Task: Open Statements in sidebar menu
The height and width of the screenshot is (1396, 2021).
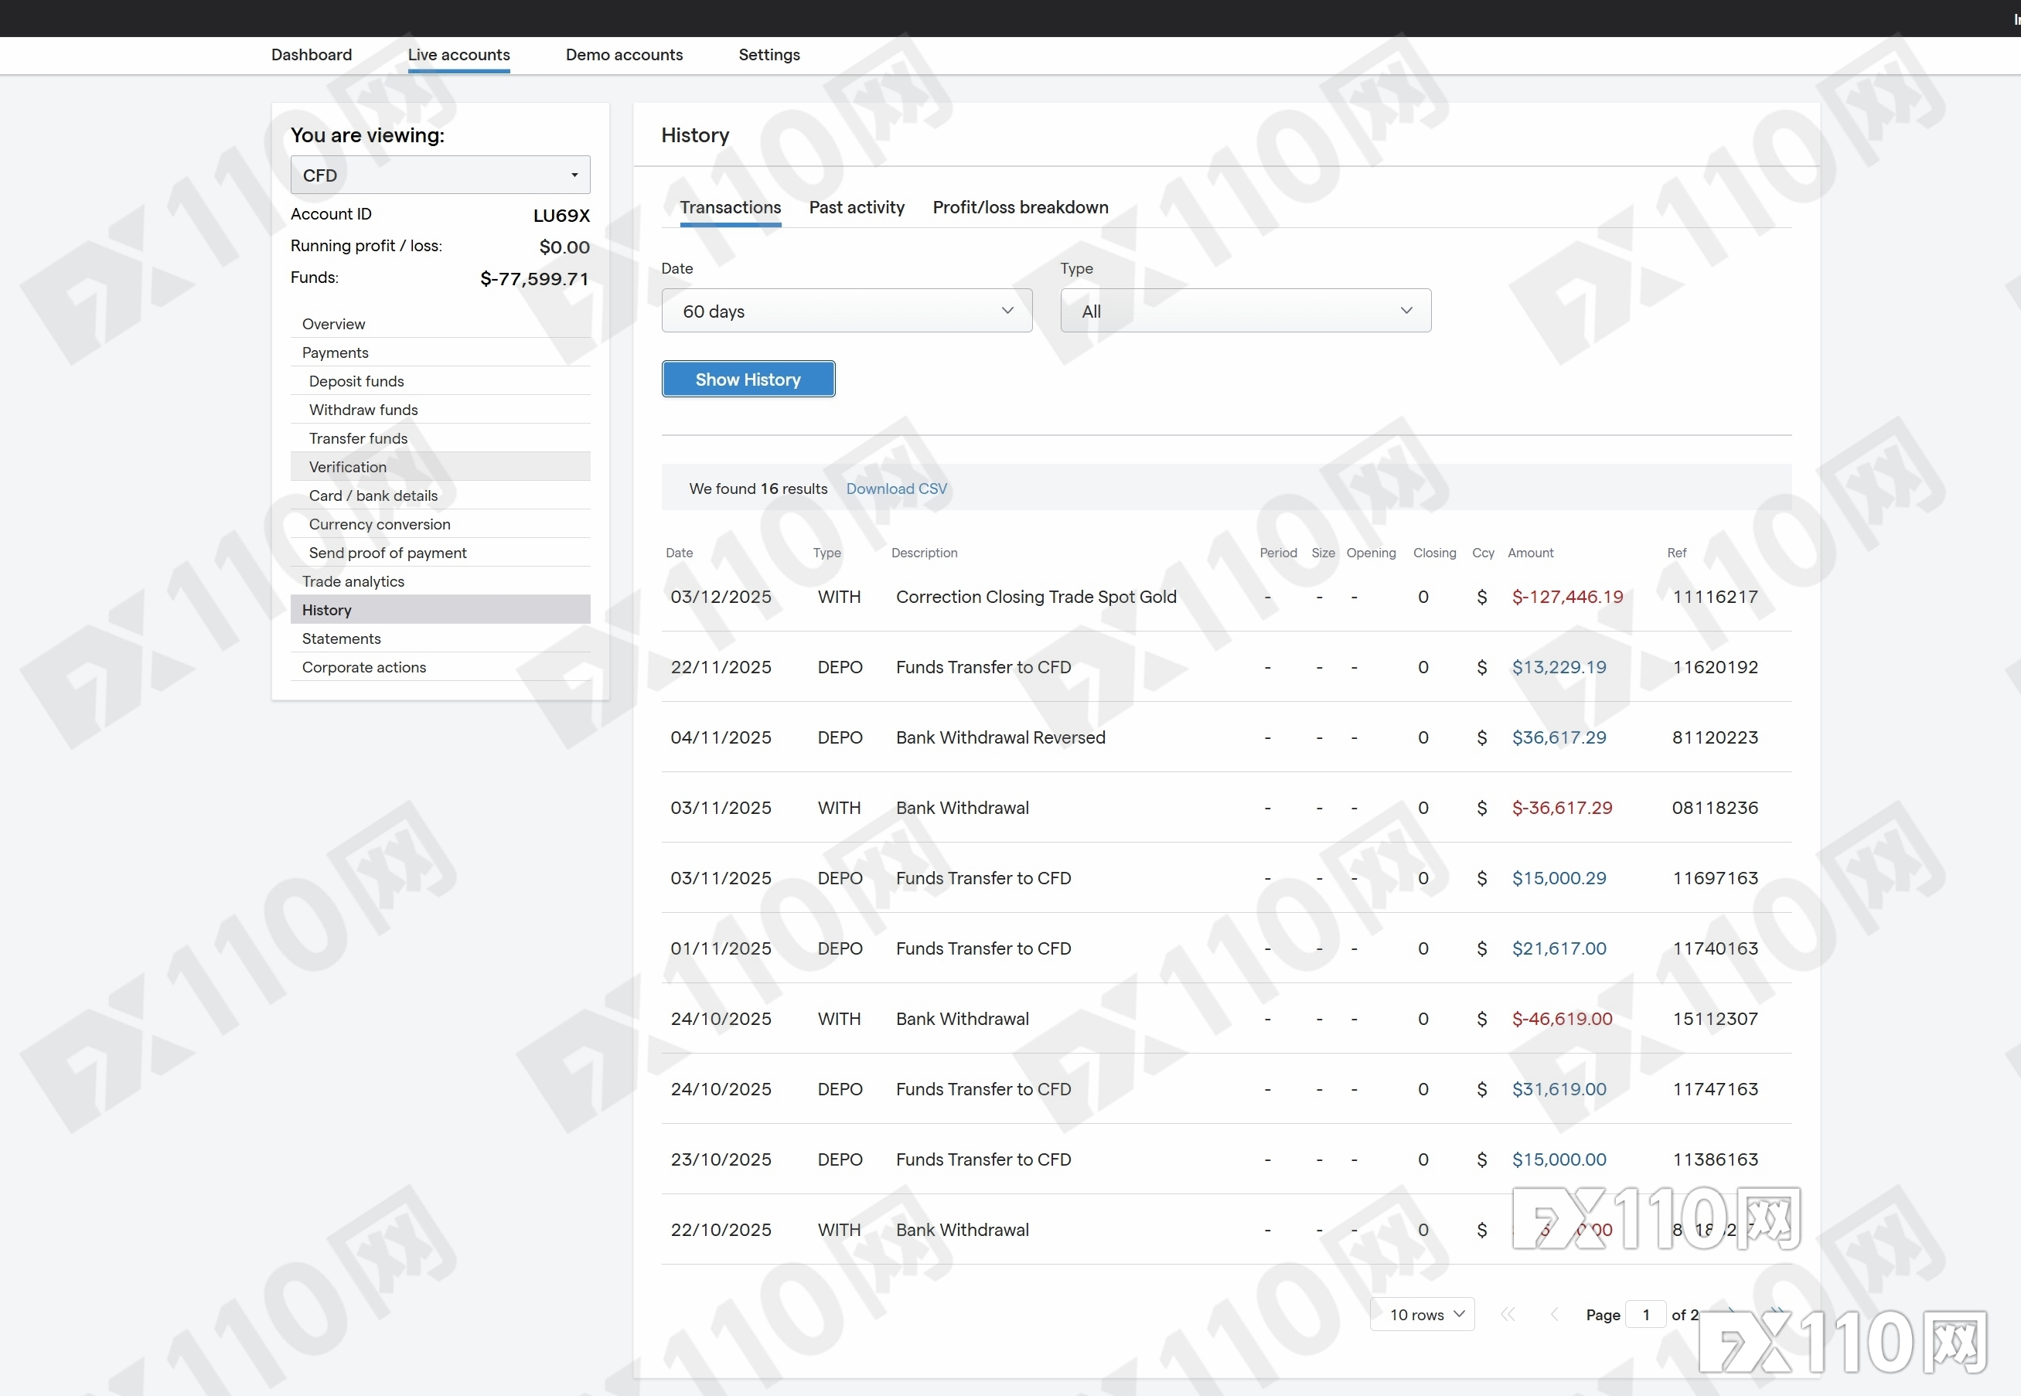Action: point(341,638)
